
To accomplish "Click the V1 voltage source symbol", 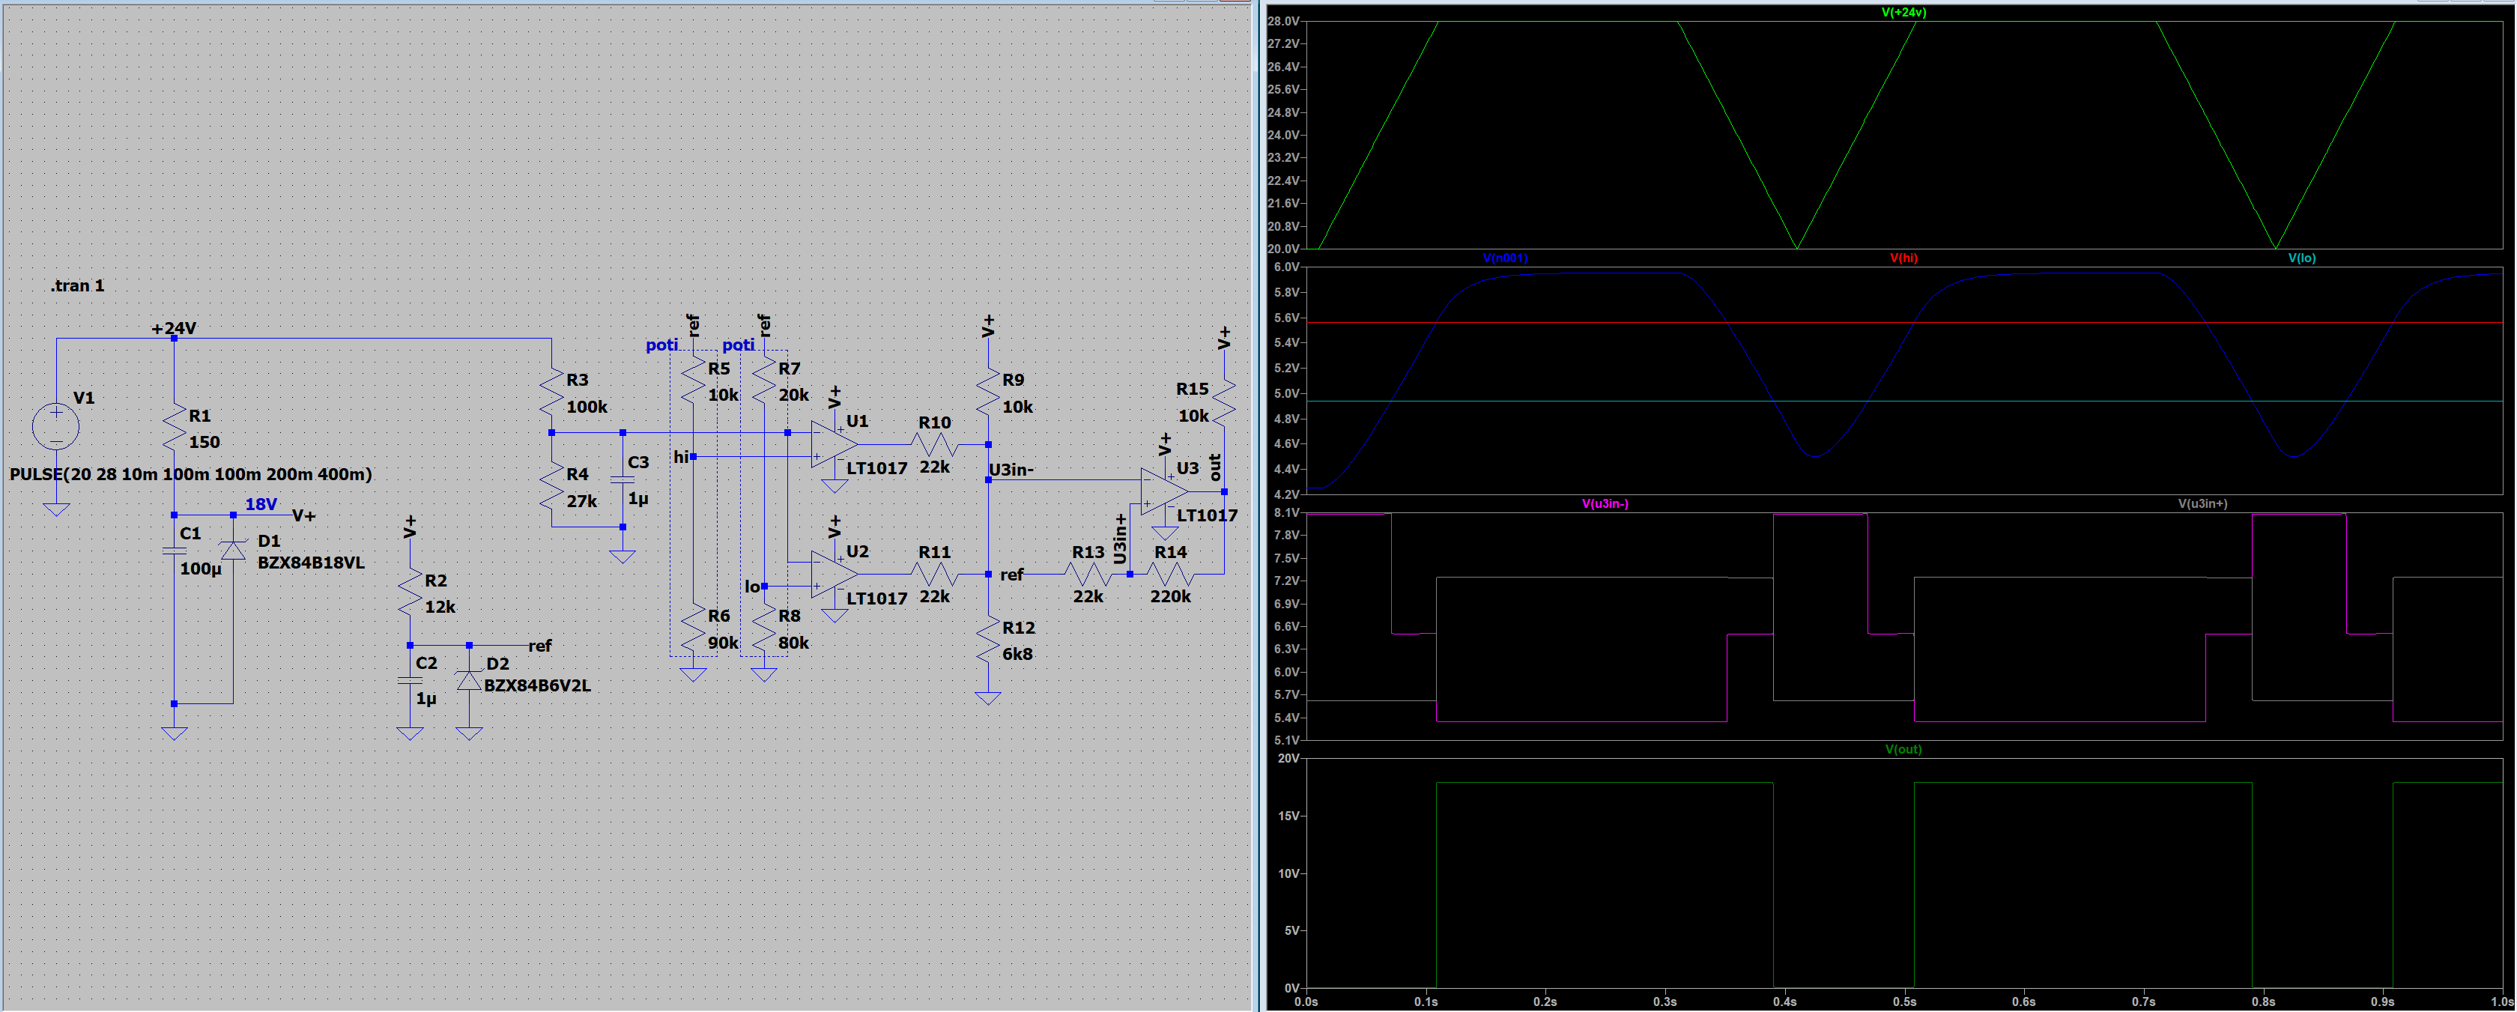I will click(57, 427).
